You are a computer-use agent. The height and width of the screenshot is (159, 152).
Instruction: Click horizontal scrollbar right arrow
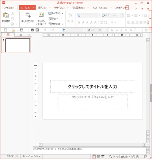point(144,145)
